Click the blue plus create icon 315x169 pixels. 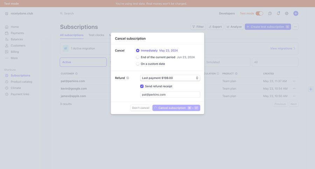(x=296, y=13)
